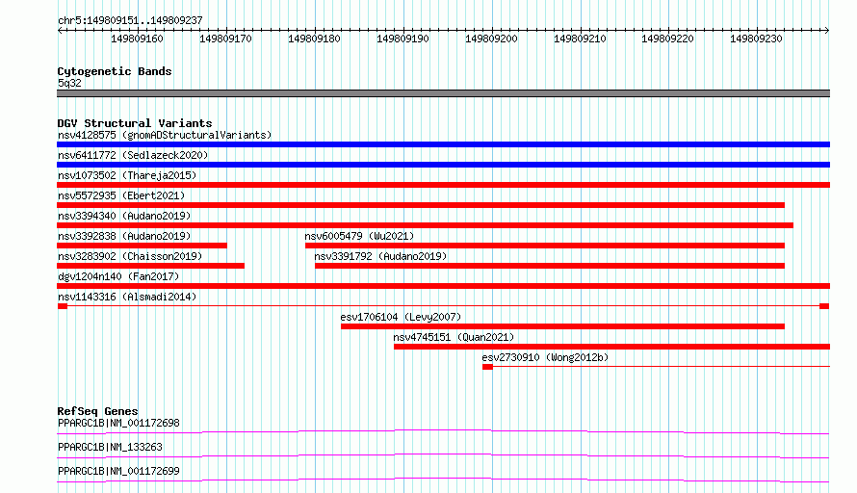Screen dimensions: 857x493
Task: Click the left red block of nsv1143316
Action: pos(63,306)
